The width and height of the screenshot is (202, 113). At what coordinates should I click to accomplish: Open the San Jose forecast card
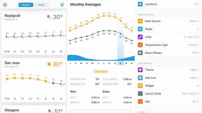click(34, 80)
